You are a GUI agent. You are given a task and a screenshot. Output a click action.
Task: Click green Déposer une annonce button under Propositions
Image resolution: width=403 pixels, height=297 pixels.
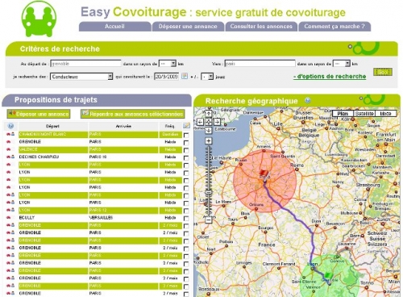pos(39,114)
